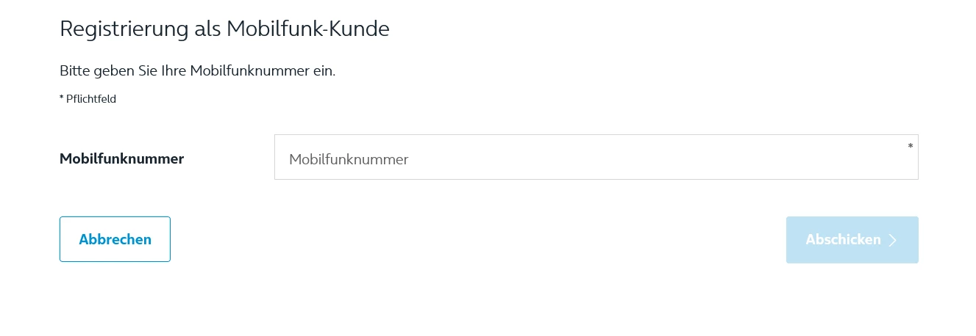Select the bold Mobilfunknummer field label
Screen dimensions: 976x336
pos(121,158)
